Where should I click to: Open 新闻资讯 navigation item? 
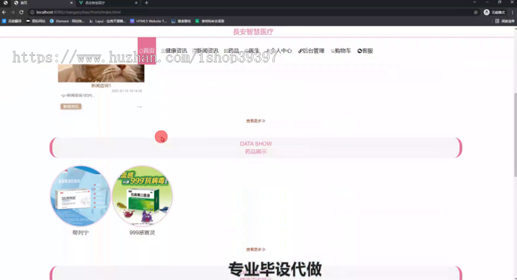(206, 50)
